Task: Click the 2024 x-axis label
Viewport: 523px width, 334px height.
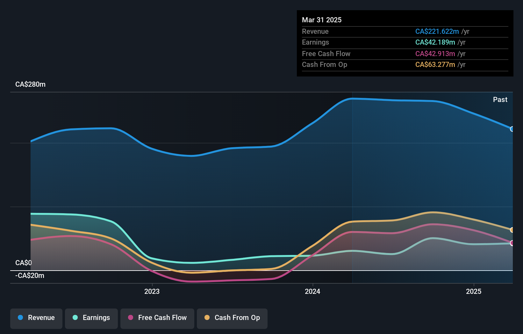Action: tap(312, 291)
